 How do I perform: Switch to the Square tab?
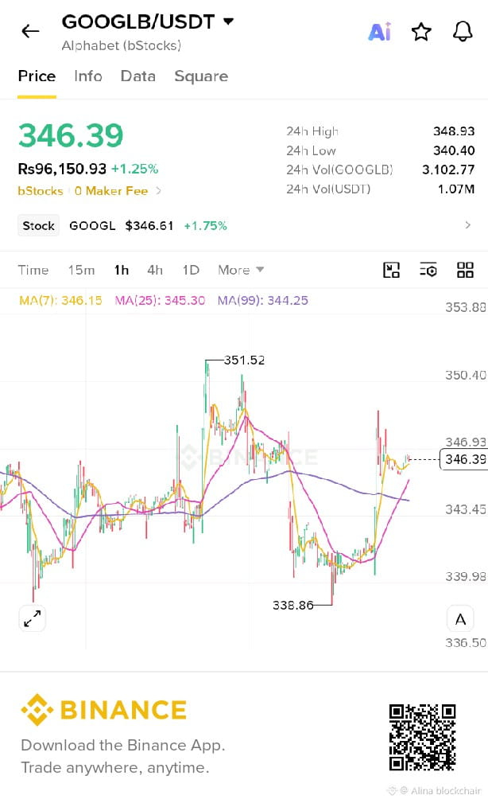[201, 76]
